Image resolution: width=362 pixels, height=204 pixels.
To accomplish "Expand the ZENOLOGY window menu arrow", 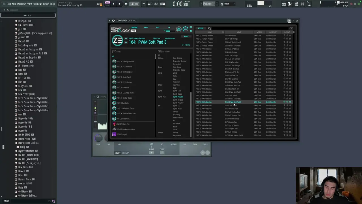I will point(110,20).
